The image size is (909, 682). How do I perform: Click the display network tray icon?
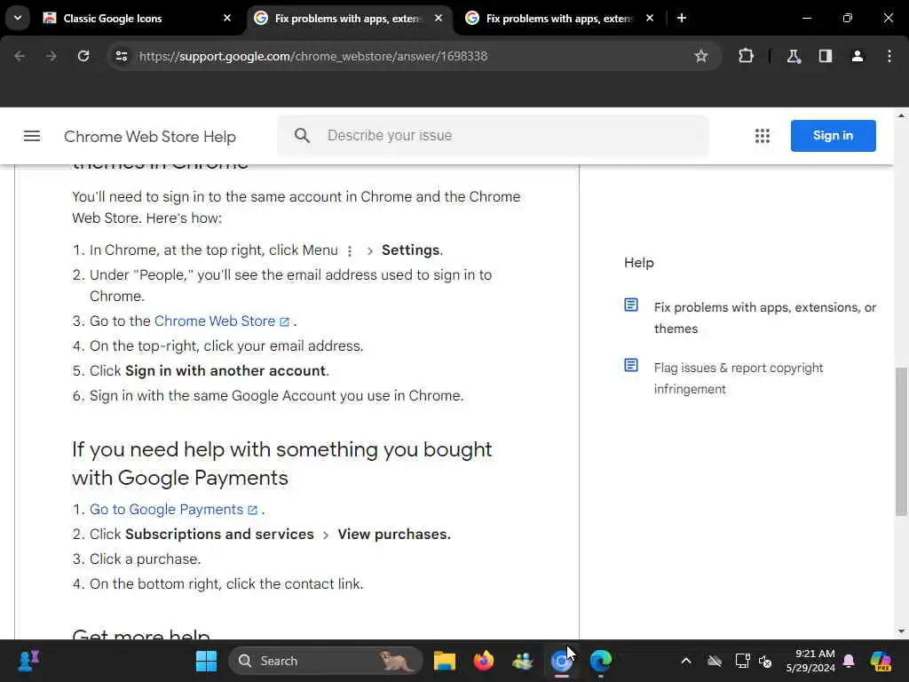click(x=743, y=661)
